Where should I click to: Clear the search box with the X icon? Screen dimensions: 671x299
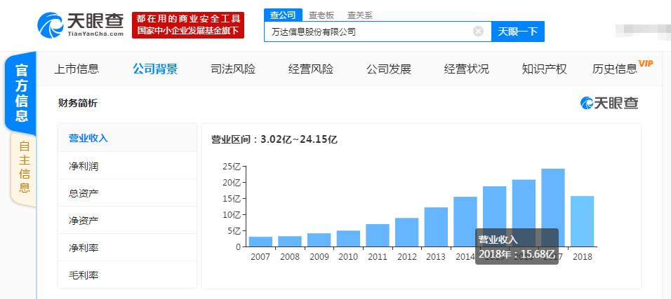pyautogui.click(x=478, y=32)
